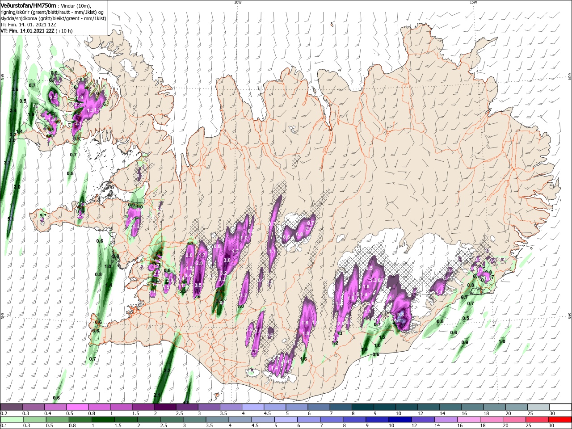Select the bright pink swatch labeled 0.5 in upper legend
Image resolution: width=572 pixels, height=429 pixels.
77,407
